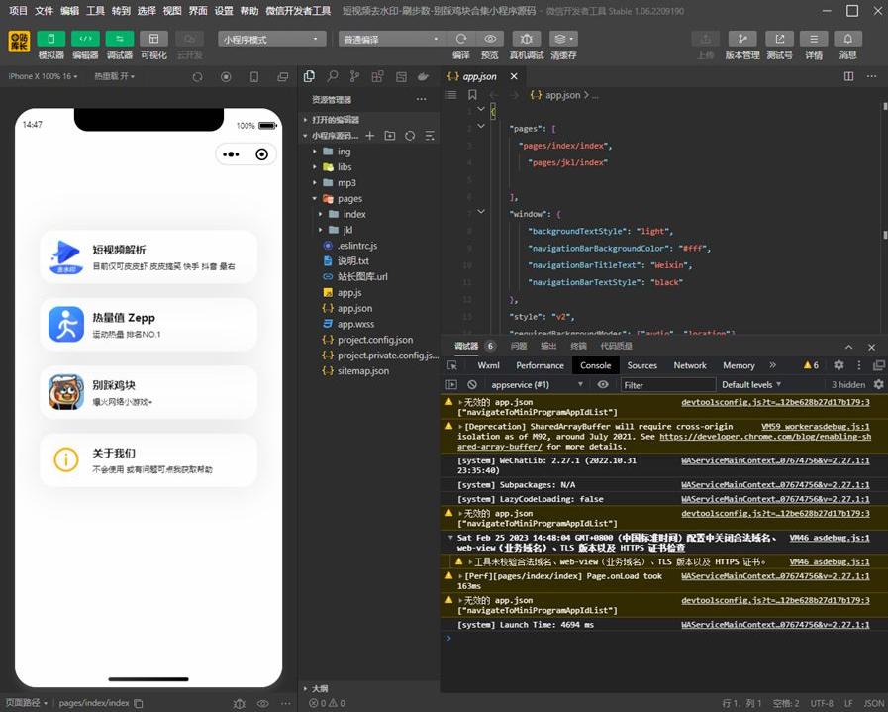Open the mini program mode dropdown

[x=272, y=39]
